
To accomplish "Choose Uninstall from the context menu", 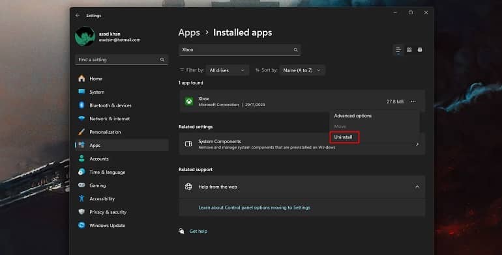I will pos(343,137).
